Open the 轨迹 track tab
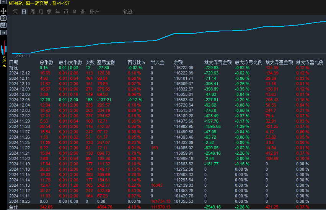 128,11
